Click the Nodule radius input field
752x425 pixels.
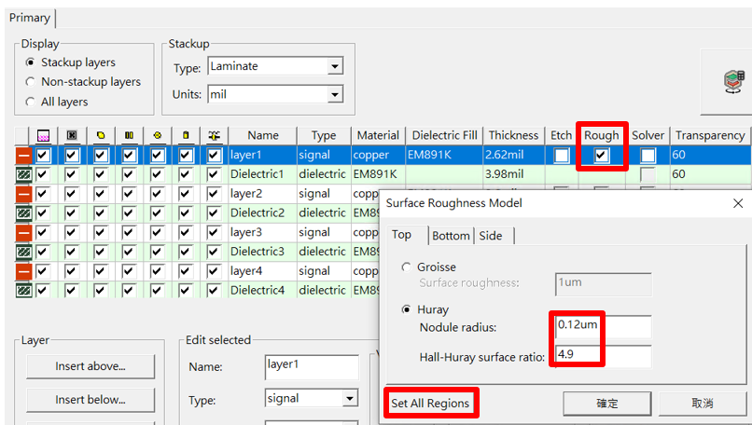(x=604, y=327)
